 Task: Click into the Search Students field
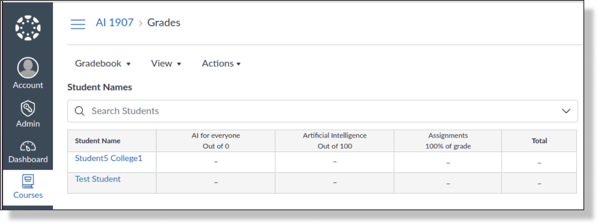pyautogui.click(x=322, y=111)
